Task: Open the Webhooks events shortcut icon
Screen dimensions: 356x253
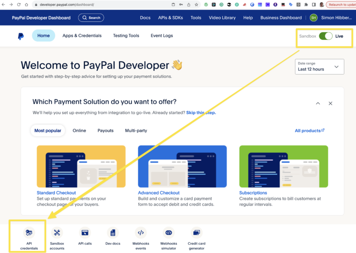Action: (x=141, y=233)
